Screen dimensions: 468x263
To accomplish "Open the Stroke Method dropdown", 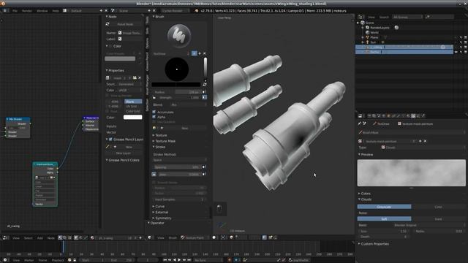I will (x=180, y=160).
